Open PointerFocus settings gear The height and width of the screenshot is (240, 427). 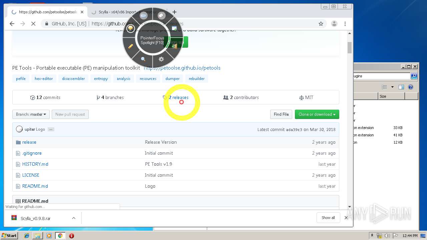161,59
